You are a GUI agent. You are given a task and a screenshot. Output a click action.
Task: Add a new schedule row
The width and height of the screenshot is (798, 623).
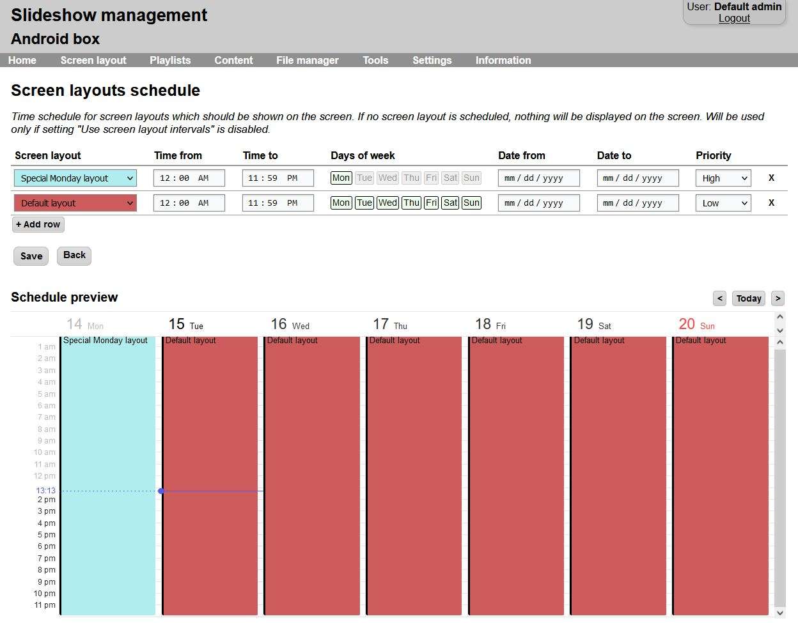(x=38, y=224)
